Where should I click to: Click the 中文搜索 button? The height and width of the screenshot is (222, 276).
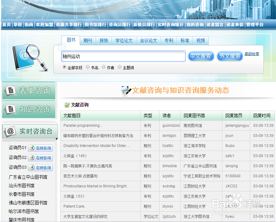(201, 56)
